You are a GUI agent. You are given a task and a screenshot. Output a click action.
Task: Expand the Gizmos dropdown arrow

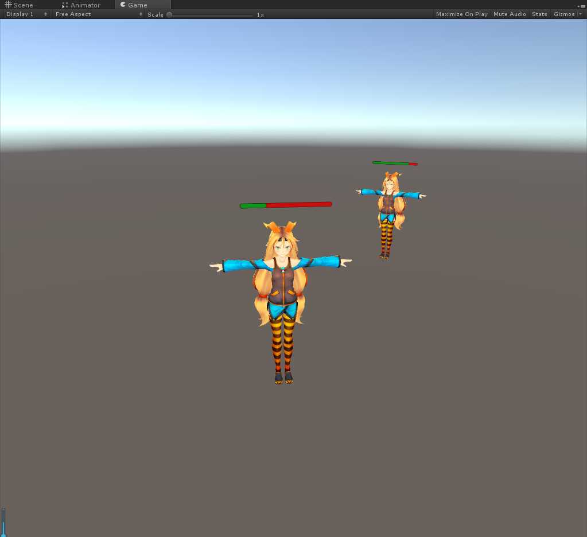[581, 14]
